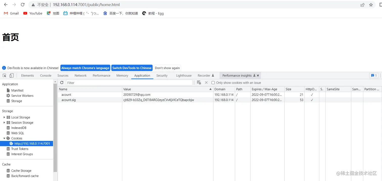Select Web SQL in the Storage list
Screen dimensions: 382x181
click(15, 133)
